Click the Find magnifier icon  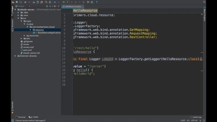[x=46, y=2]
